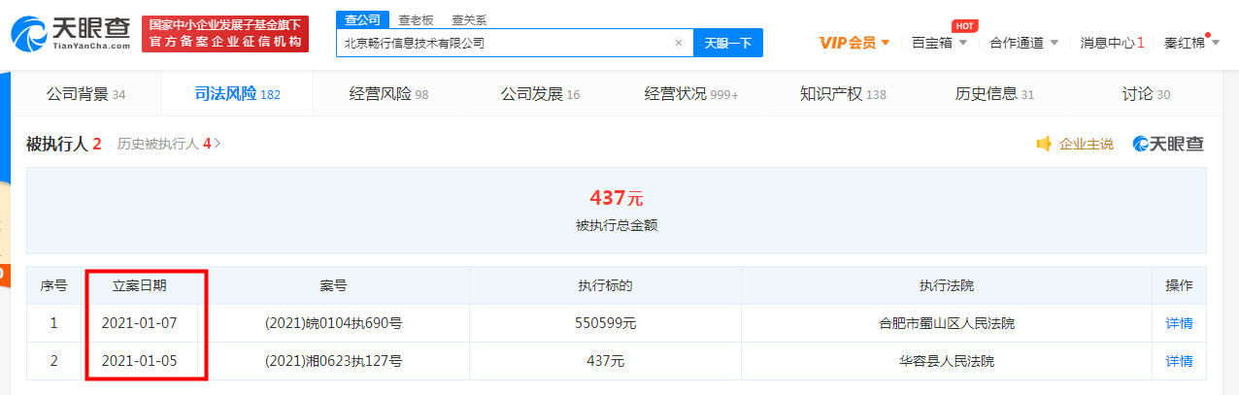Screen dimensions: 1239x395
Task: Click case number (2021)湘0623执127号
Action: pyautogui.click(x=333, y=361)
